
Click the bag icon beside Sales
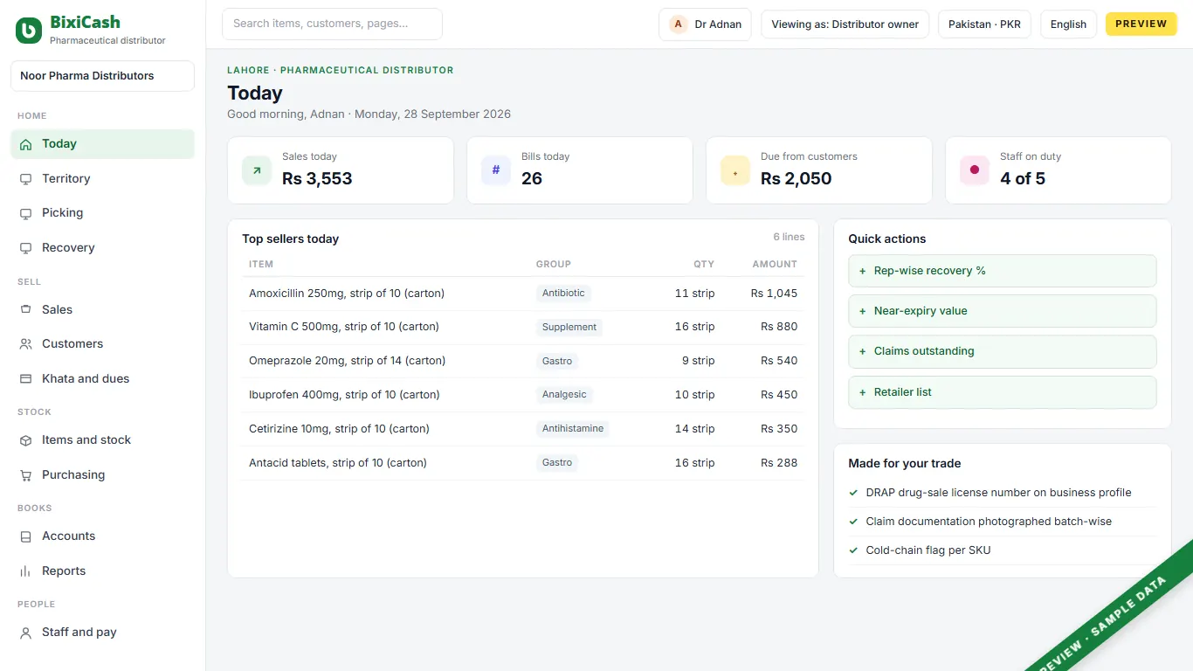click(x=25, y=309)
